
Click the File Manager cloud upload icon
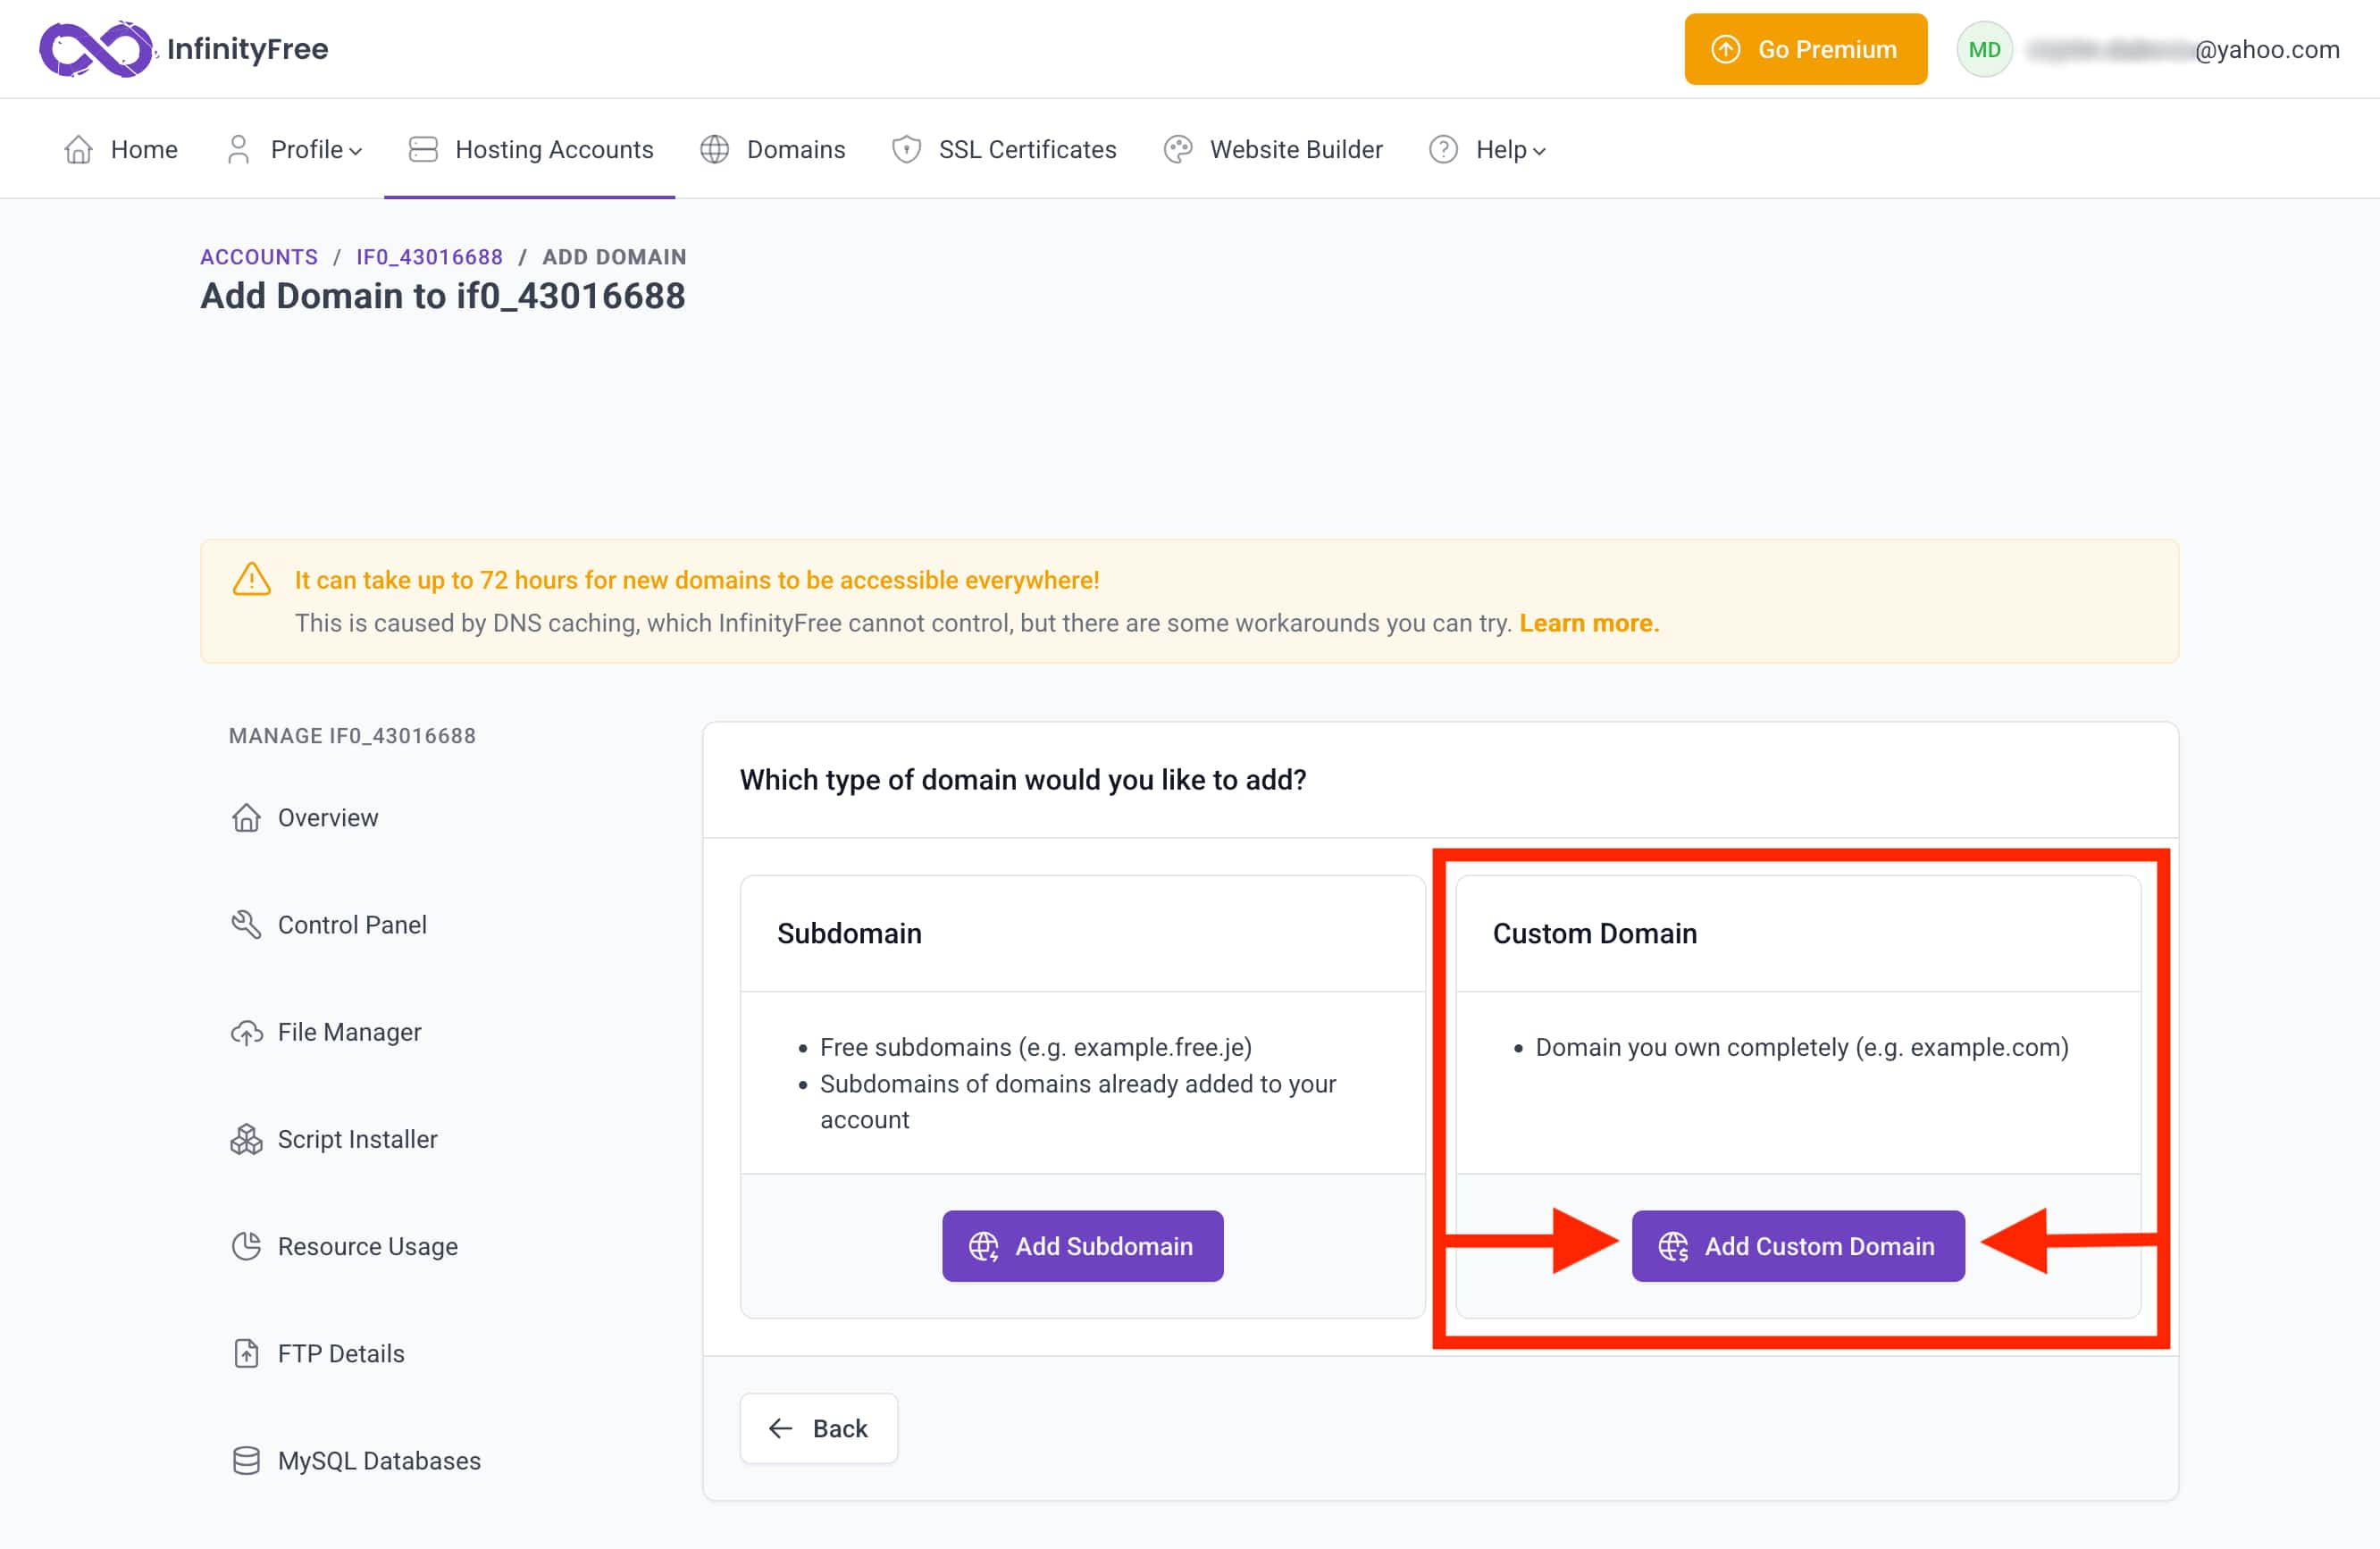point(246,1032)
